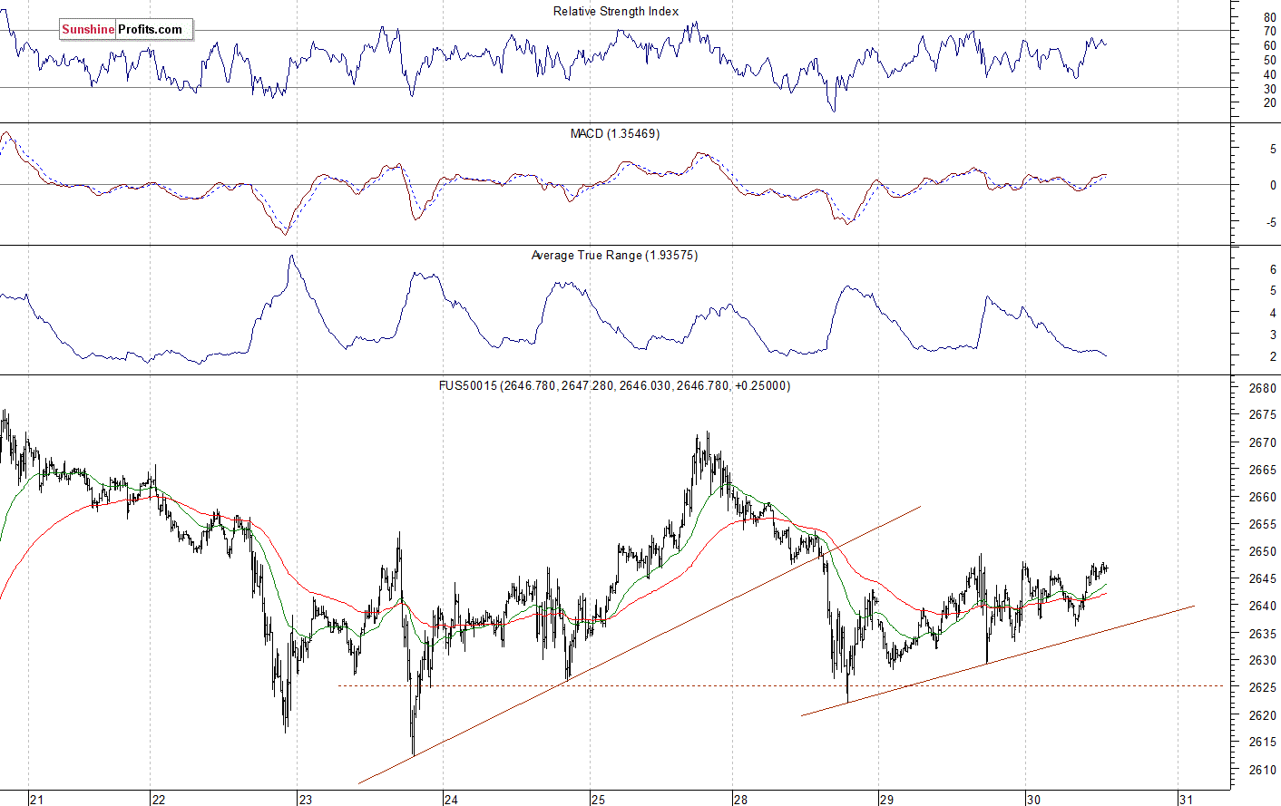Click the FUS50015 price chart title
This screenshot has height=806, width=1281.
[x=614, y=385]
